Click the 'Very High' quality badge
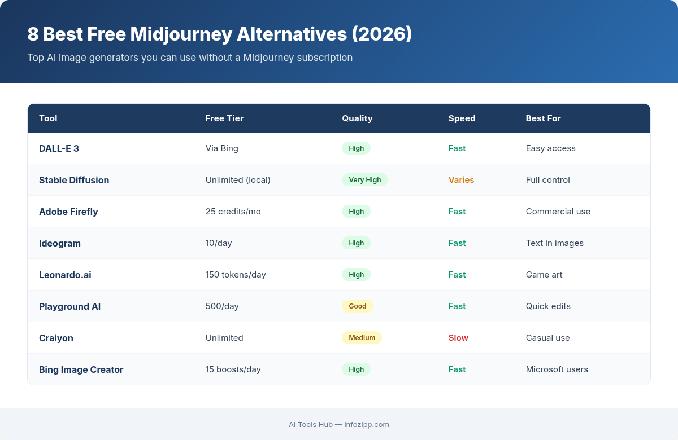Image resolution: width=678 pixels, height=440 pixels. pos(365,179)
